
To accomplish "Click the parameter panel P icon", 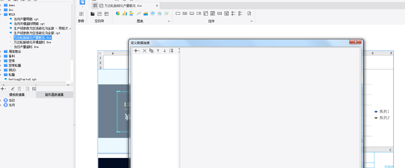I will (81, 14).
